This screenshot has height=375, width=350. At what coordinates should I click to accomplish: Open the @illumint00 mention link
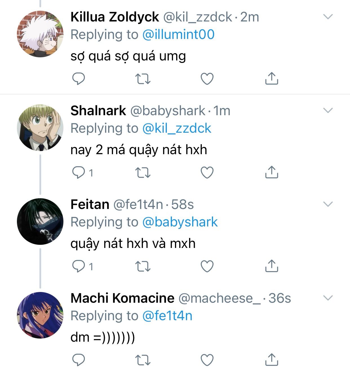(x=178, y=34)
